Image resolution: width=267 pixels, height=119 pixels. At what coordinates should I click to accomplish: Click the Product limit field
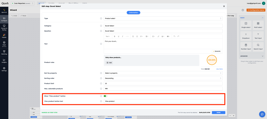pyautogui.click(x=163, y=84)
